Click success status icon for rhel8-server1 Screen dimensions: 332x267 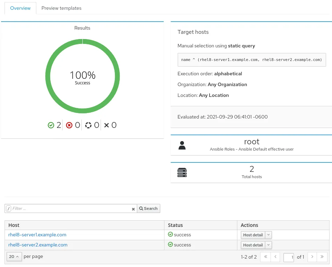click(x=170, y=235)
